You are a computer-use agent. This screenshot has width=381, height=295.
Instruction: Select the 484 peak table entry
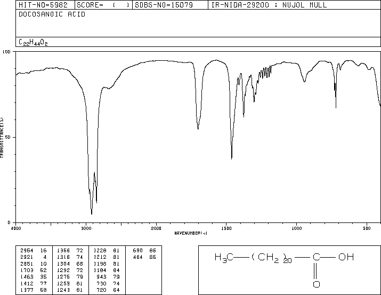144,257
